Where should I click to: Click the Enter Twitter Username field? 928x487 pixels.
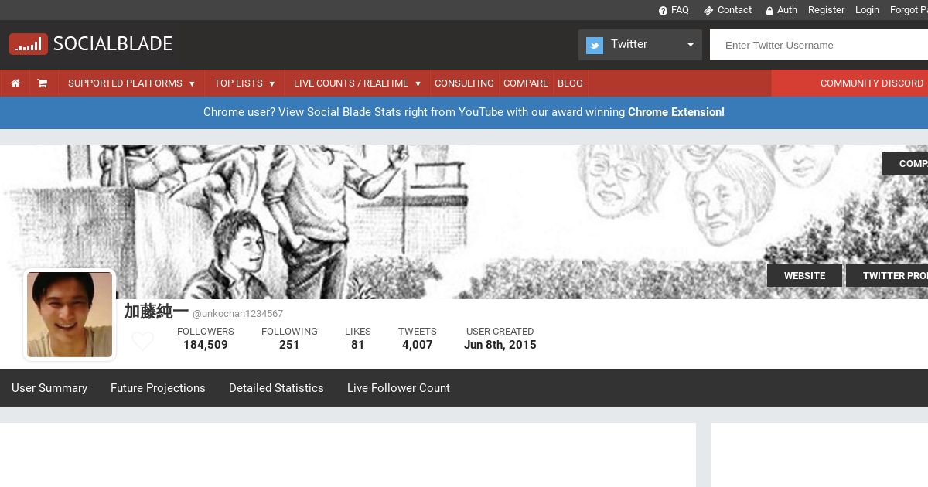tap(819, 45)
